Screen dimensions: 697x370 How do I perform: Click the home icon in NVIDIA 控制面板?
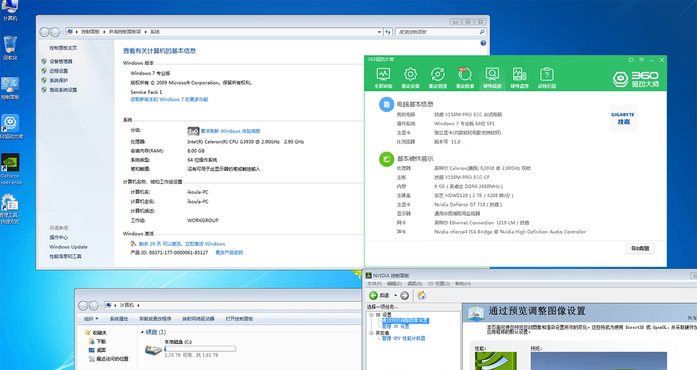(x=421, y=295)
